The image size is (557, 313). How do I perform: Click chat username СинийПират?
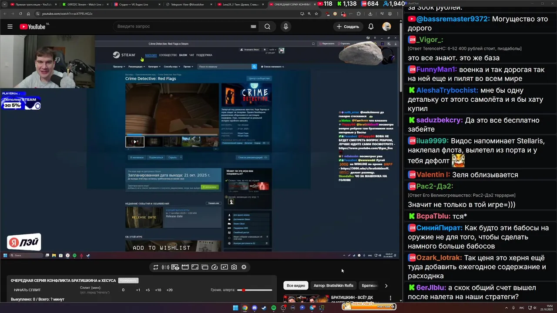click(439, 228)
